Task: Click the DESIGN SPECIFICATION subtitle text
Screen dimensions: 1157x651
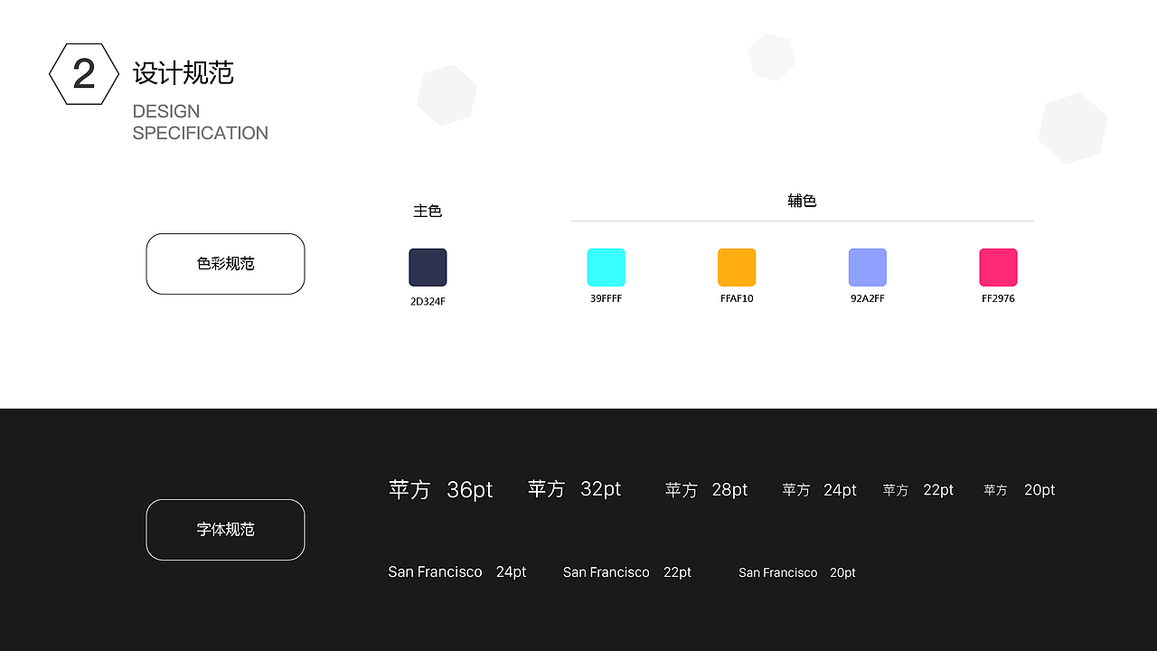Action: 201,122
